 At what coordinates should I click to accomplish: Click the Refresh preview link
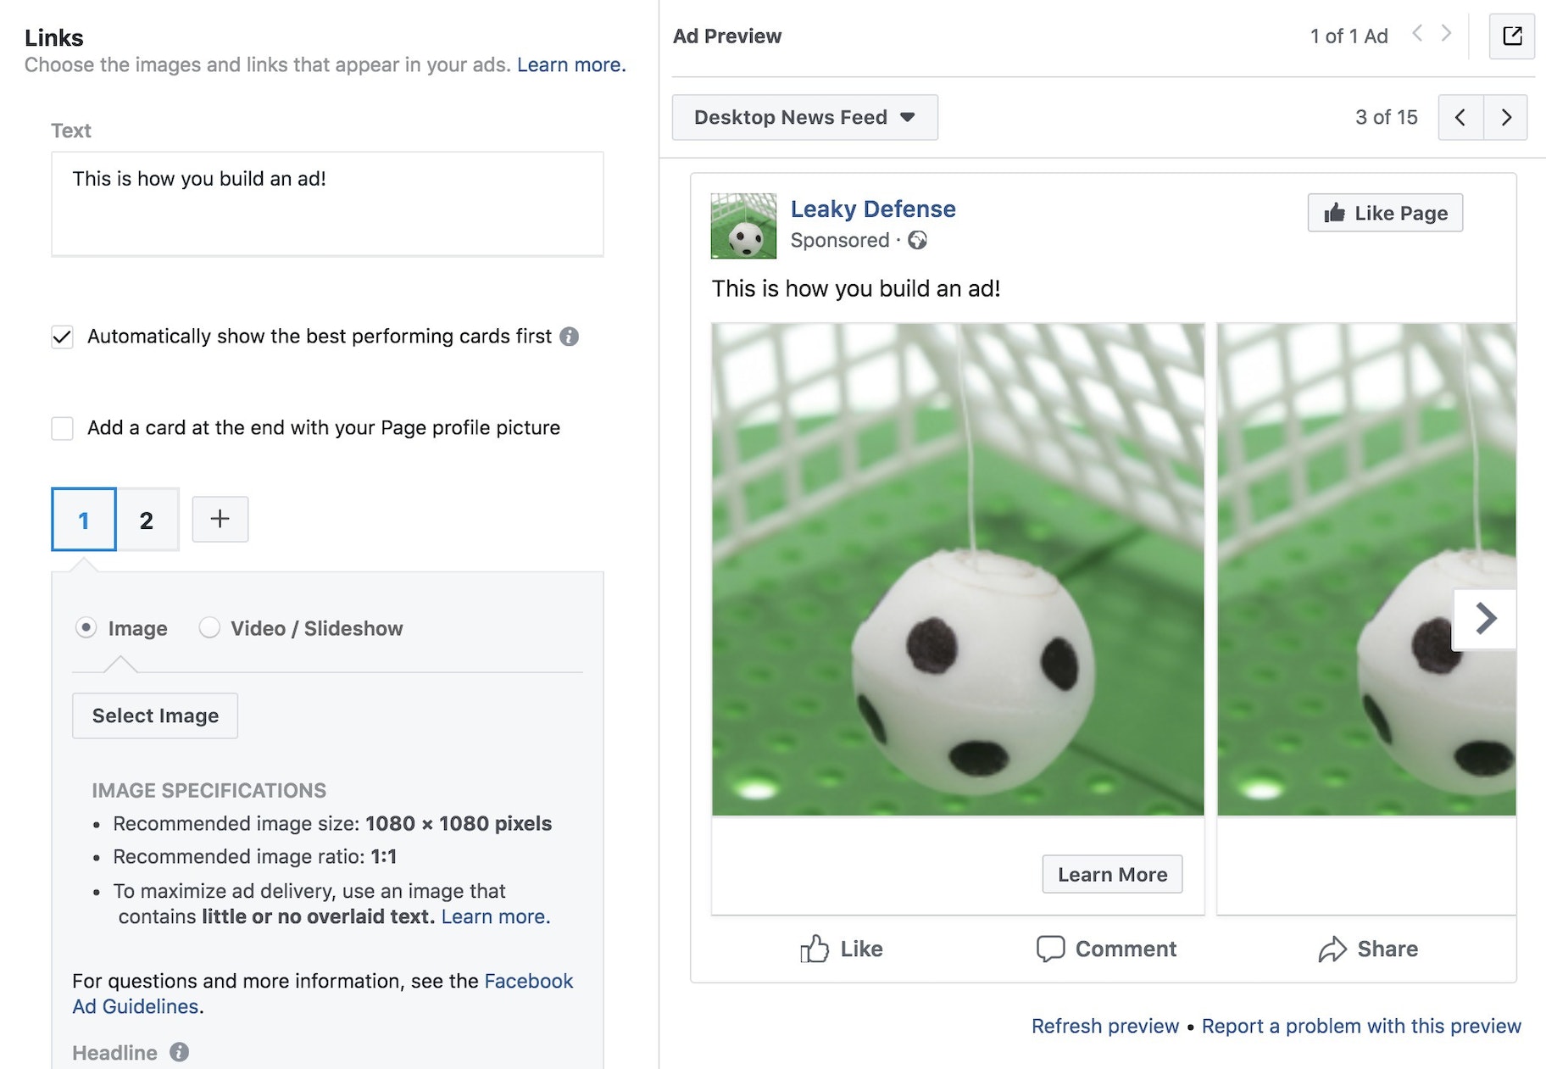tap(1104, 1026)
